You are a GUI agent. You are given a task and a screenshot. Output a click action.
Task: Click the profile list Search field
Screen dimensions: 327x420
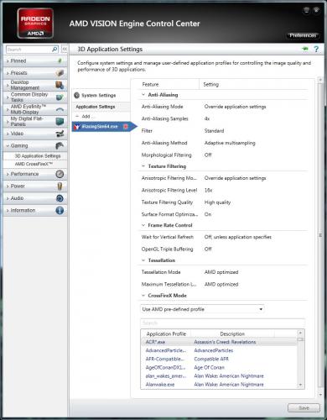click(222, 323)
